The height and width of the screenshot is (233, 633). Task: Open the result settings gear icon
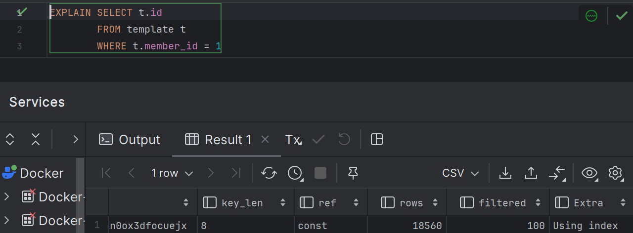[615, 173]
